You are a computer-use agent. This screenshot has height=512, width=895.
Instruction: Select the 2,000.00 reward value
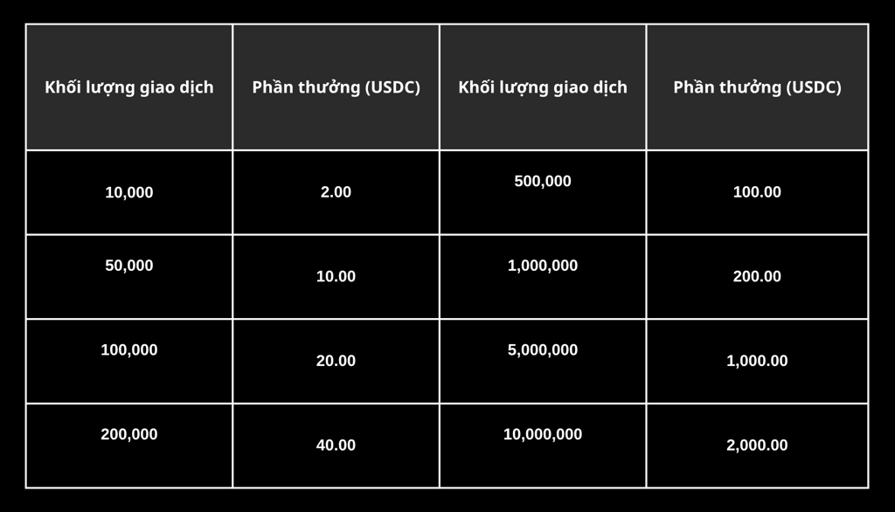click(x=757, y=446)
